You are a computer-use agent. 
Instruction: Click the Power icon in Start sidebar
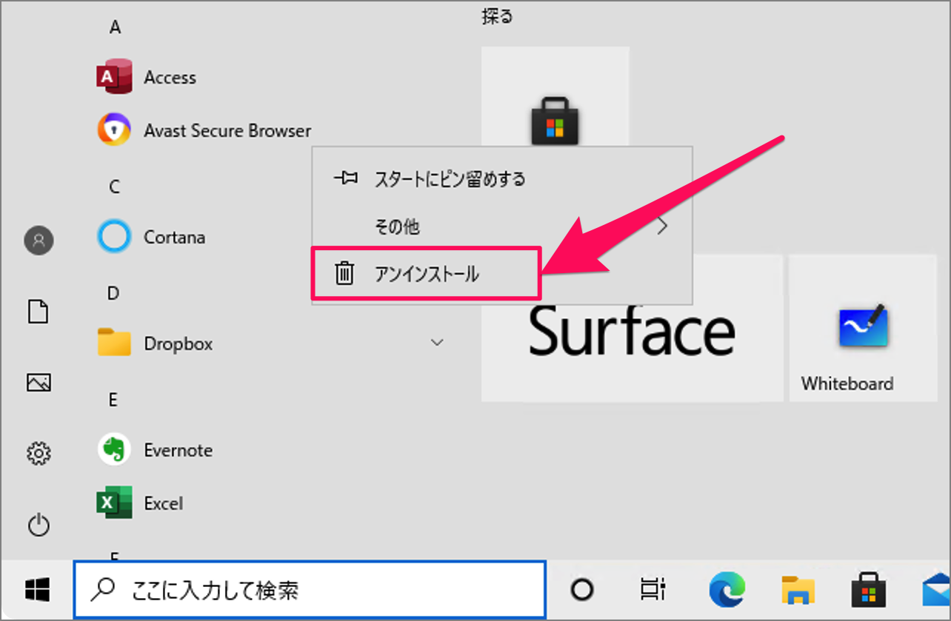pyautogui.click(x=39, y=525)
